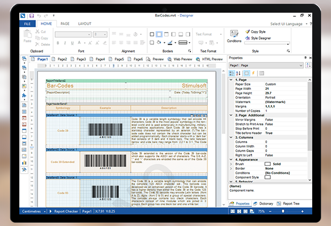331x226 pixels.
Task: Click the Bar-Codes title text component
Action: click(60, 85)
